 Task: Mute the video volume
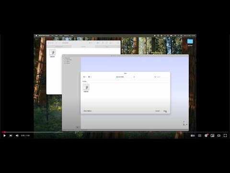click(17, 136)
